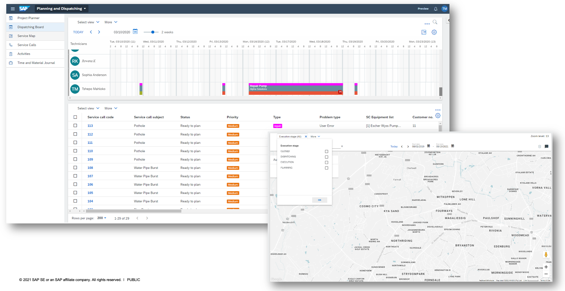565x291 pixels.
Task: Open Select view dropdown above technicians
Action: pos(88,22)
